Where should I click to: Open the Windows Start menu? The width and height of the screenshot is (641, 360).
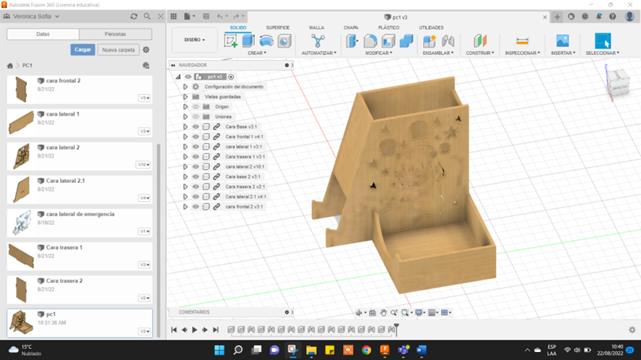tap(219, 350)
